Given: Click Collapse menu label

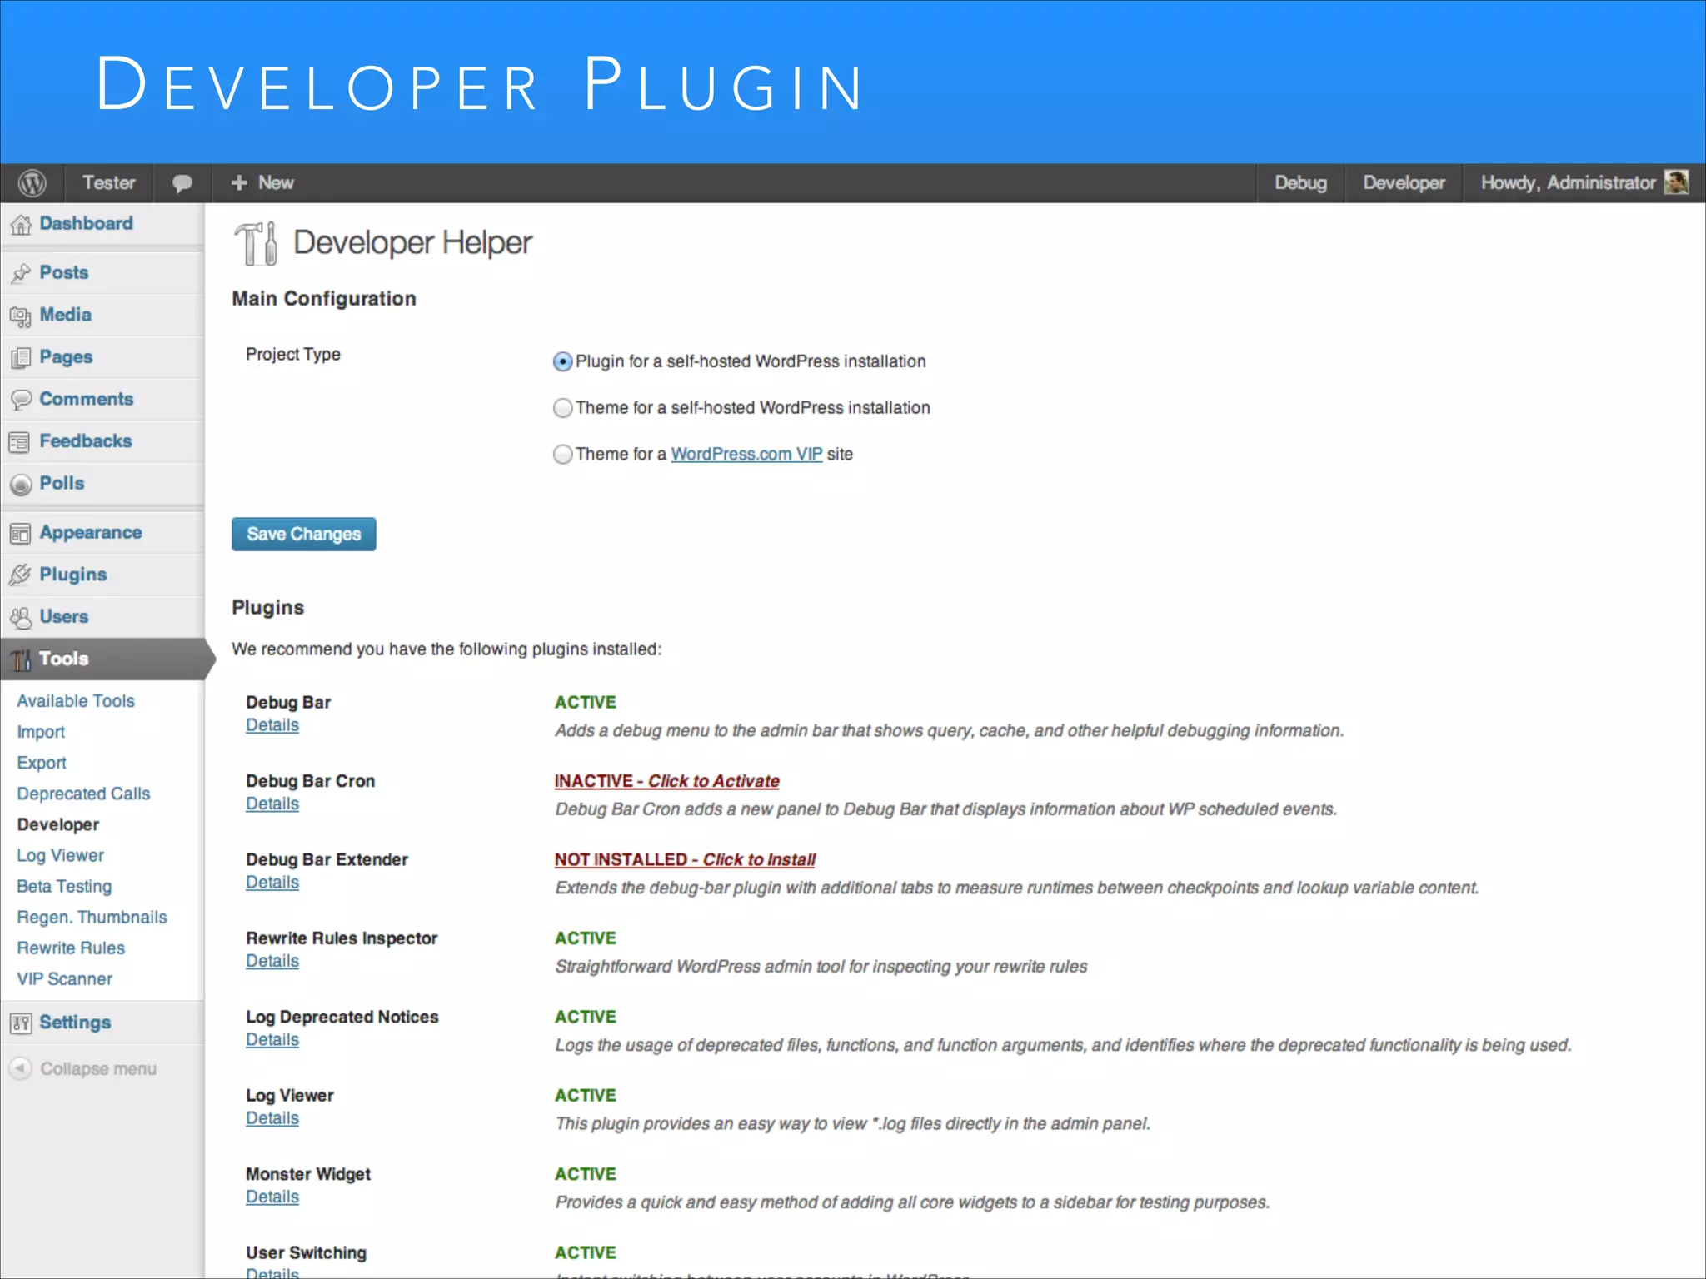Looking at the screenshot, I should 98,1069.
